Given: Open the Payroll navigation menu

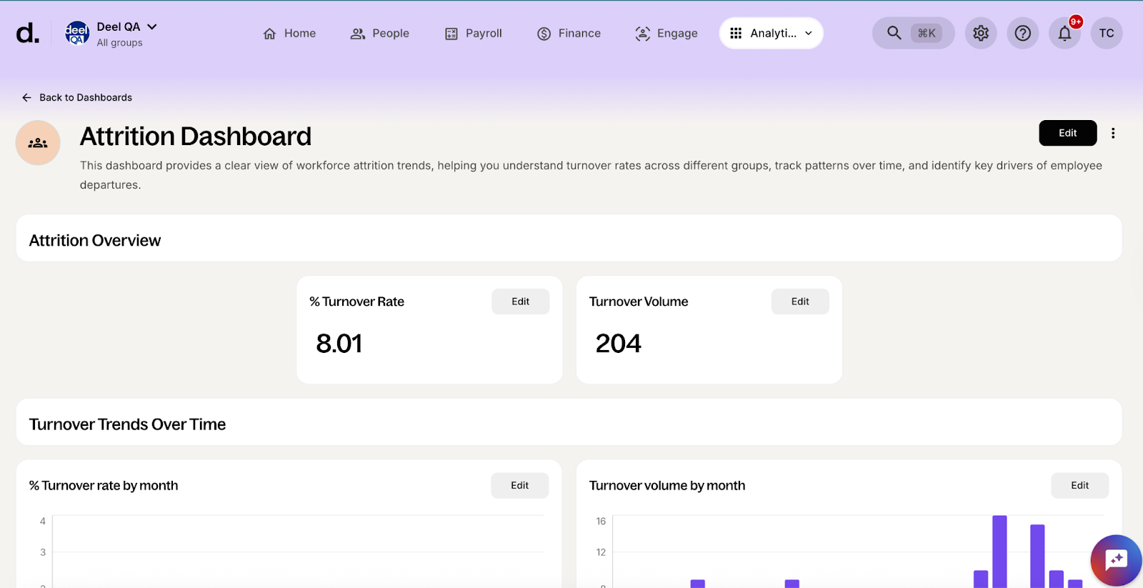Looking at the screenshot, I should coord(473,34).
